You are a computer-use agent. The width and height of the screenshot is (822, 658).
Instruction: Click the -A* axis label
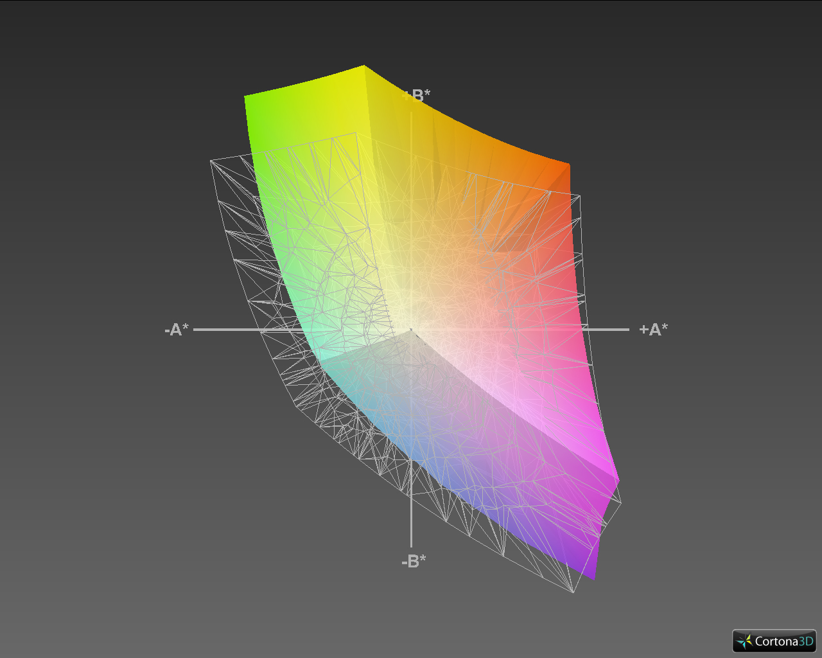pos(177,330)
